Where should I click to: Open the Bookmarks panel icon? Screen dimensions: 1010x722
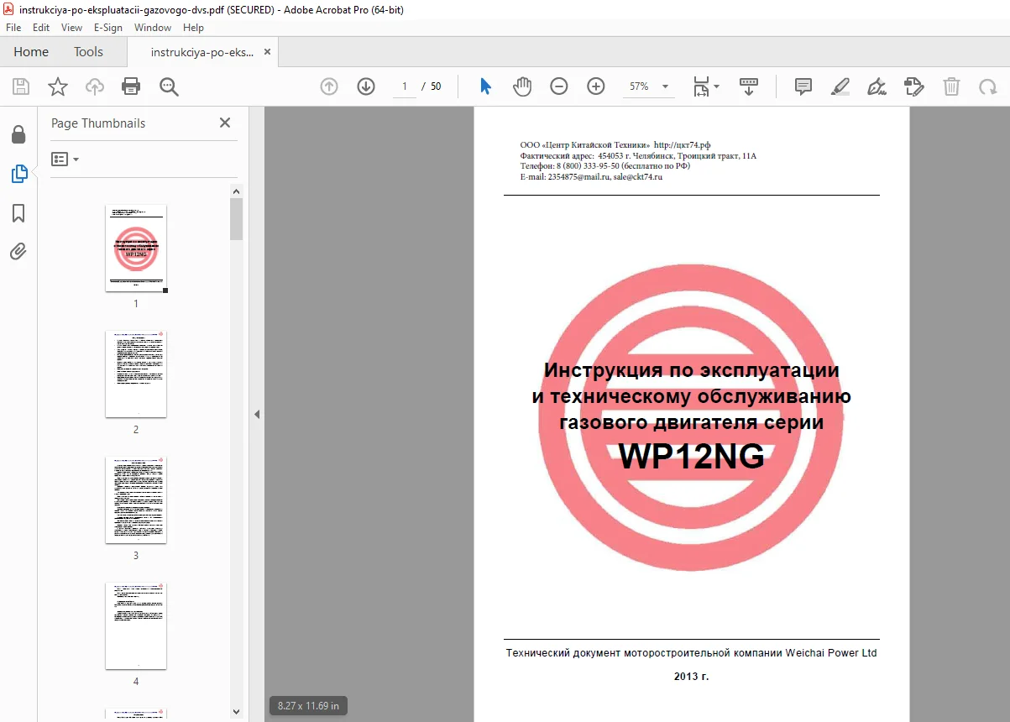(18, 213)
